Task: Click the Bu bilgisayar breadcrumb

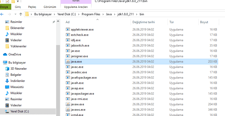Action: (43, 14)
